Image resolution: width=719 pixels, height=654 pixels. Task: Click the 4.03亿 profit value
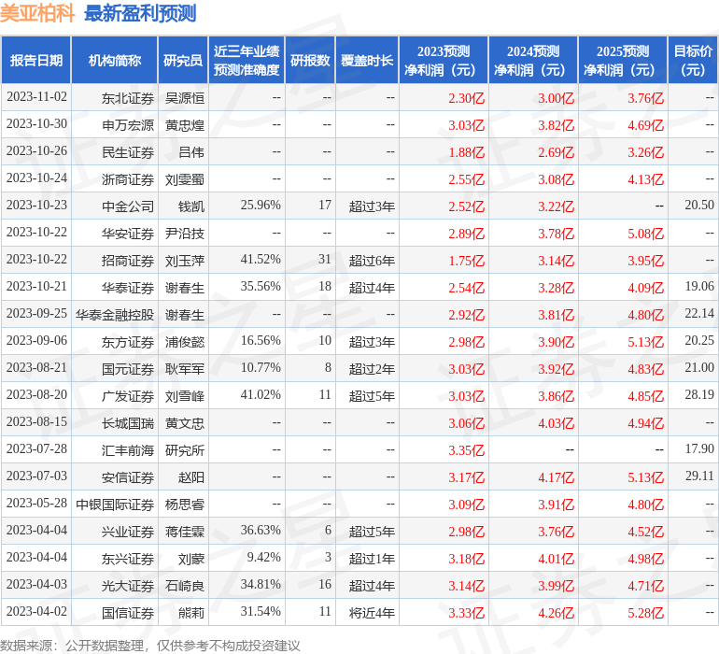556,423
